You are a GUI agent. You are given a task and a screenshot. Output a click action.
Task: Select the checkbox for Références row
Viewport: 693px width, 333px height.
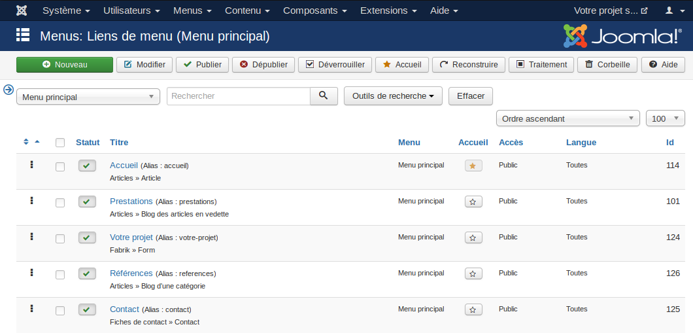pos(60,275)
